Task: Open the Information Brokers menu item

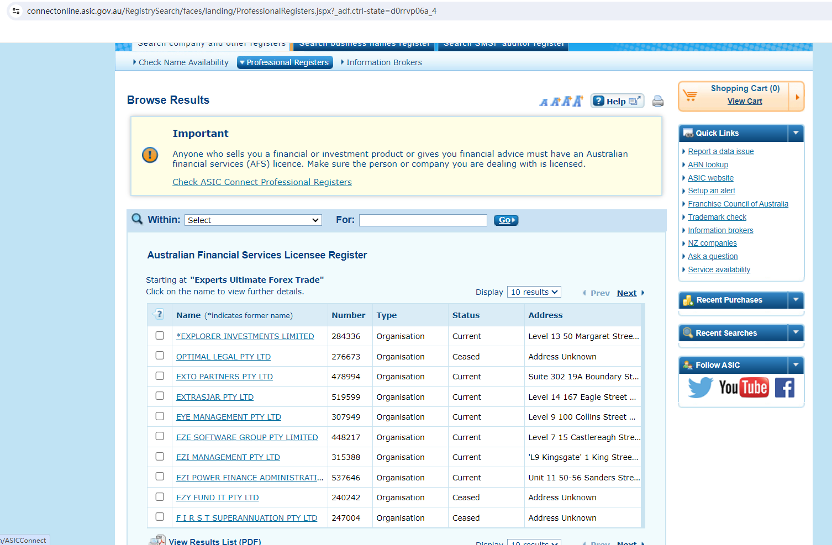Action: [383, 62]
